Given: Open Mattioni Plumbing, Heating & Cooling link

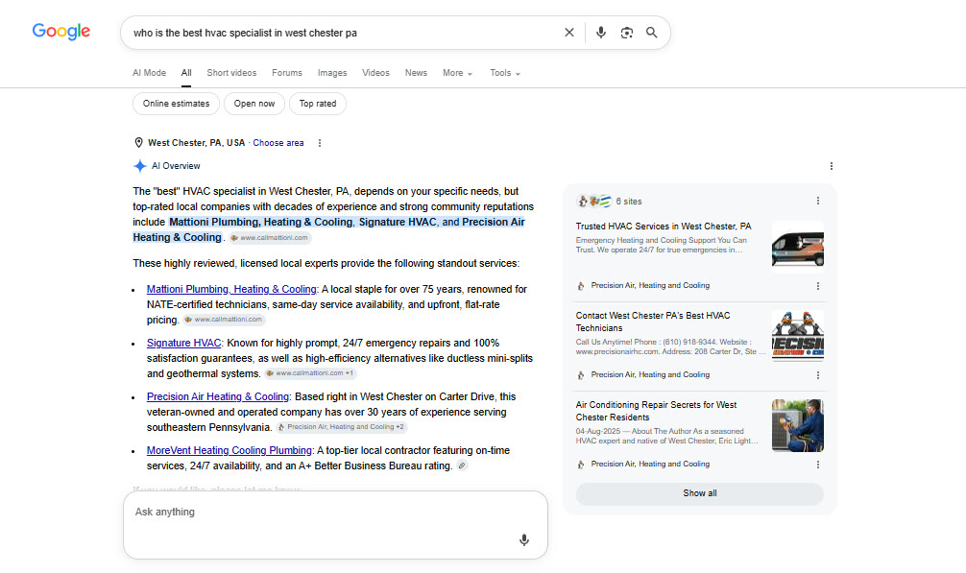Looking at the screenshot, I should (x=231, y=289).
